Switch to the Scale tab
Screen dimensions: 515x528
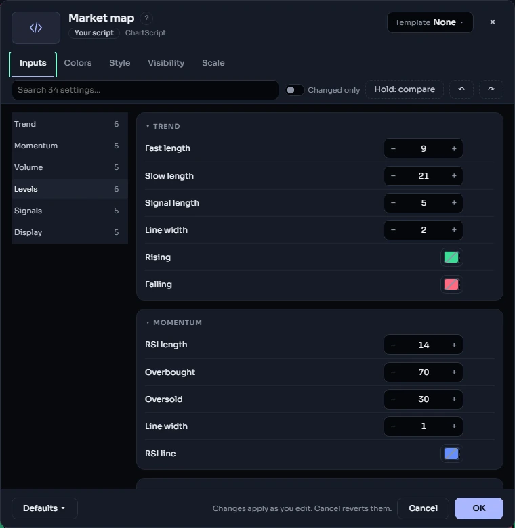(x=213, y=63)
